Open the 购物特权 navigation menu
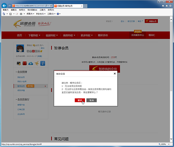The height and width of the screenshot is (147, 174). click(x=69, y=35)
